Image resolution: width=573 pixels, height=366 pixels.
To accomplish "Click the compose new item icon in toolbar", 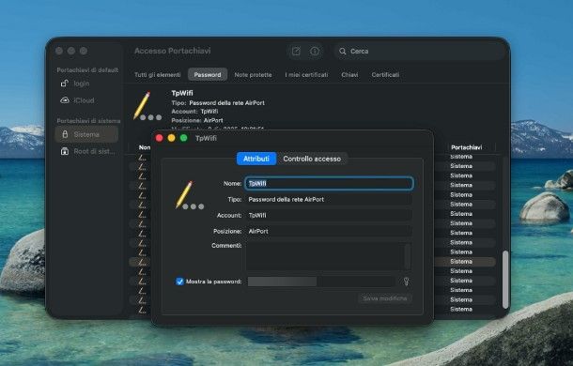I will pyautogui.click(x=296, y=51).
